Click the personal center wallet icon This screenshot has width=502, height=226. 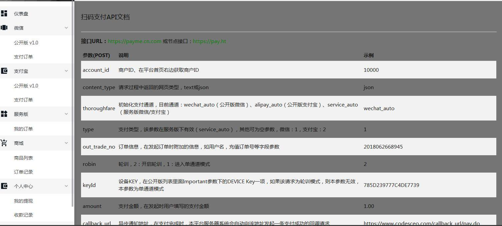4,186
